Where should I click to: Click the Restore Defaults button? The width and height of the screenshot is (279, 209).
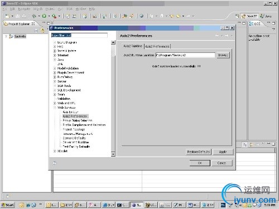tap(199, 152)
